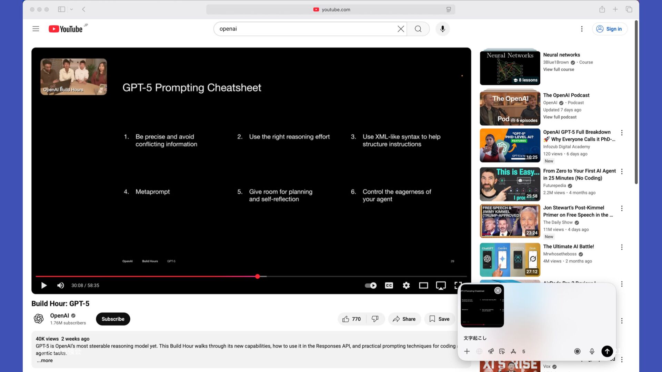Click the video progress bar scrubber
Viewport: 662px width, 372px height.
(x=258, y=276)
